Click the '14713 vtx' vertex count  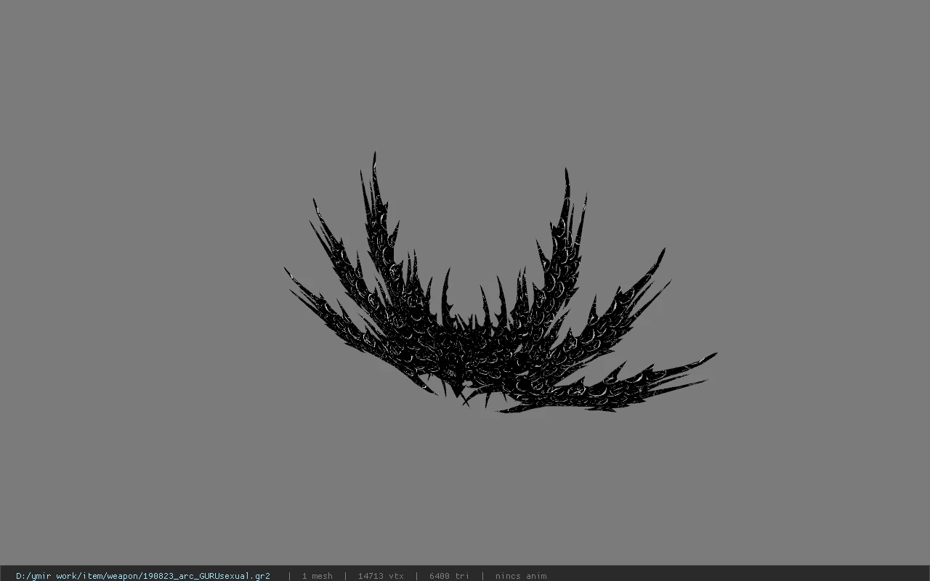pyautogui.click(x=381, y=576)
